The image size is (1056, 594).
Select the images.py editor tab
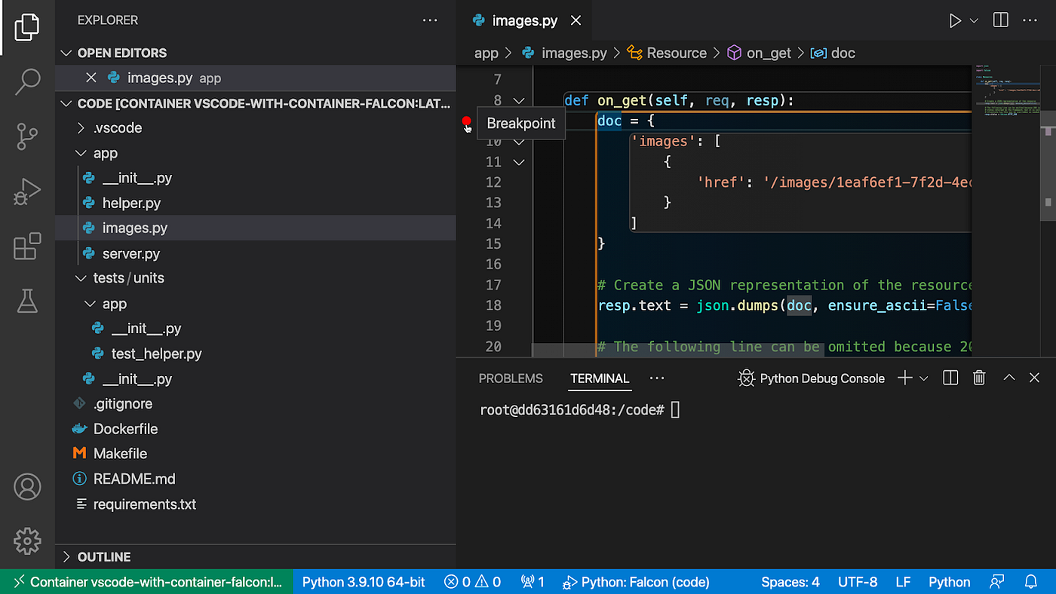tap(524, 20)
